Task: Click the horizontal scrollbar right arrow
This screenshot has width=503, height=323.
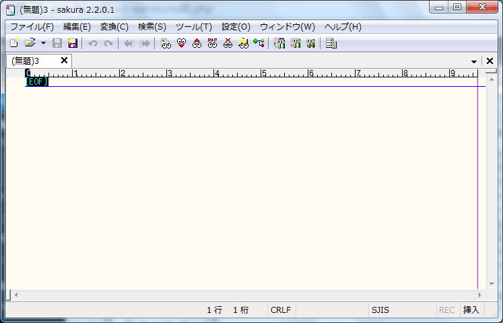Action: 480,295
